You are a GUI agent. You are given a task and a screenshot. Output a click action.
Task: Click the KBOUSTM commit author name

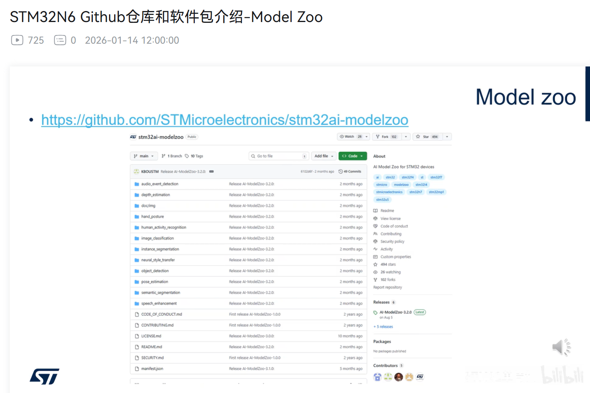150,172
